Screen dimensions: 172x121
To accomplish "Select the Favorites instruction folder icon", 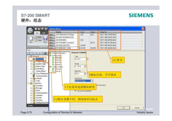I will (x=34, y=86).
